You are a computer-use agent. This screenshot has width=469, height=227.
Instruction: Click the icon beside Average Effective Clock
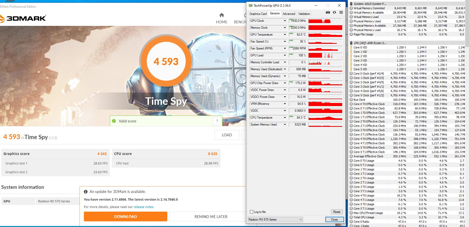(x=351, y=156)
